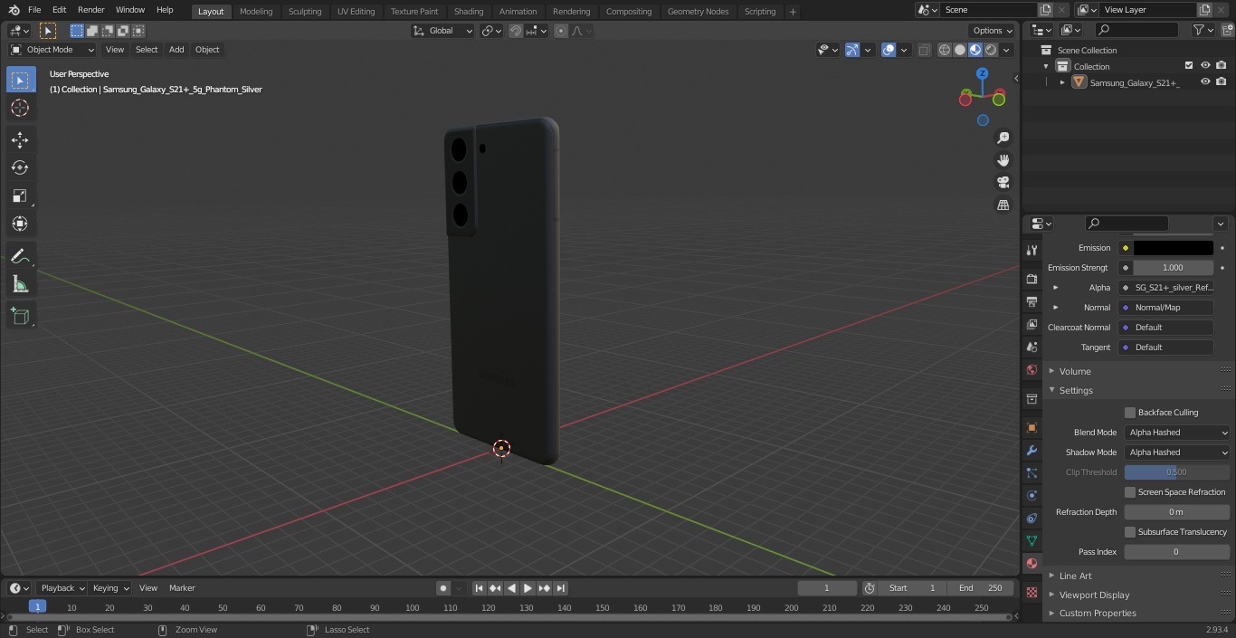Click the Emission Strength value slider
The height and width of the screenshot is (638, 1236).
point(1173,268)
